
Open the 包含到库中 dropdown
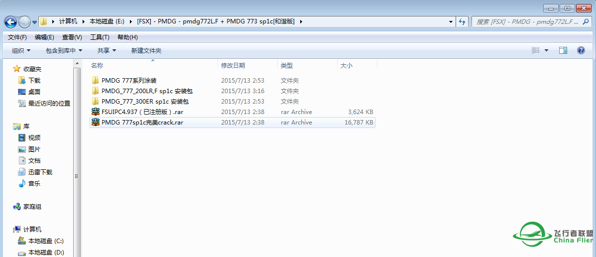pyautogui.click(x=64, y=50)
